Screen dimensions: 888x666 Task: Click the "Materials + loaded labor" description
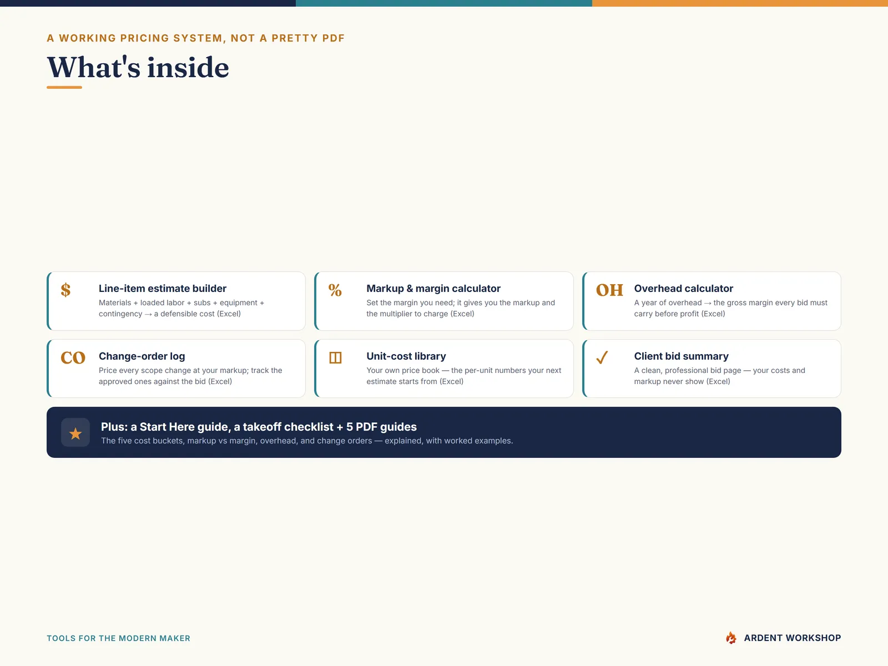click(181, 308)
